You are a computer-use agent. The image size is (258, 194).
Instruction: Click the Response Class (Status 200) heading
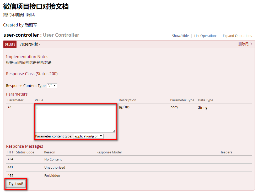tap(32, 74)
